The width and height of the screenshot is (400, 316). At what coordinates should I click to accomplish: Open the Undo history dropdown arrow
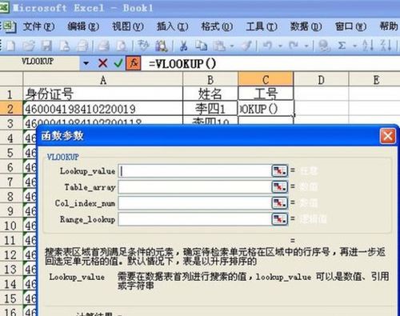click(280, 46)
